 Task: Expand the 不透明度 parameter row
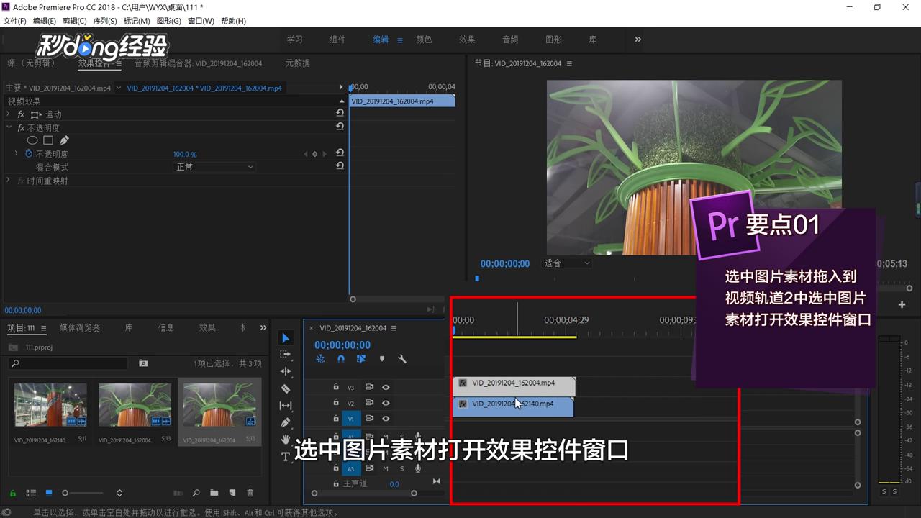click(17, 154)
